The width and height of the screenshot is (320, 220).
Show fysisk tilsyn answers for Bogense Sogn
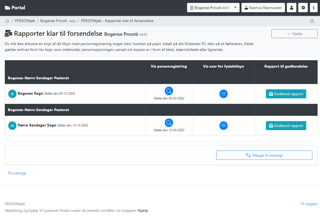click(223, 94)
